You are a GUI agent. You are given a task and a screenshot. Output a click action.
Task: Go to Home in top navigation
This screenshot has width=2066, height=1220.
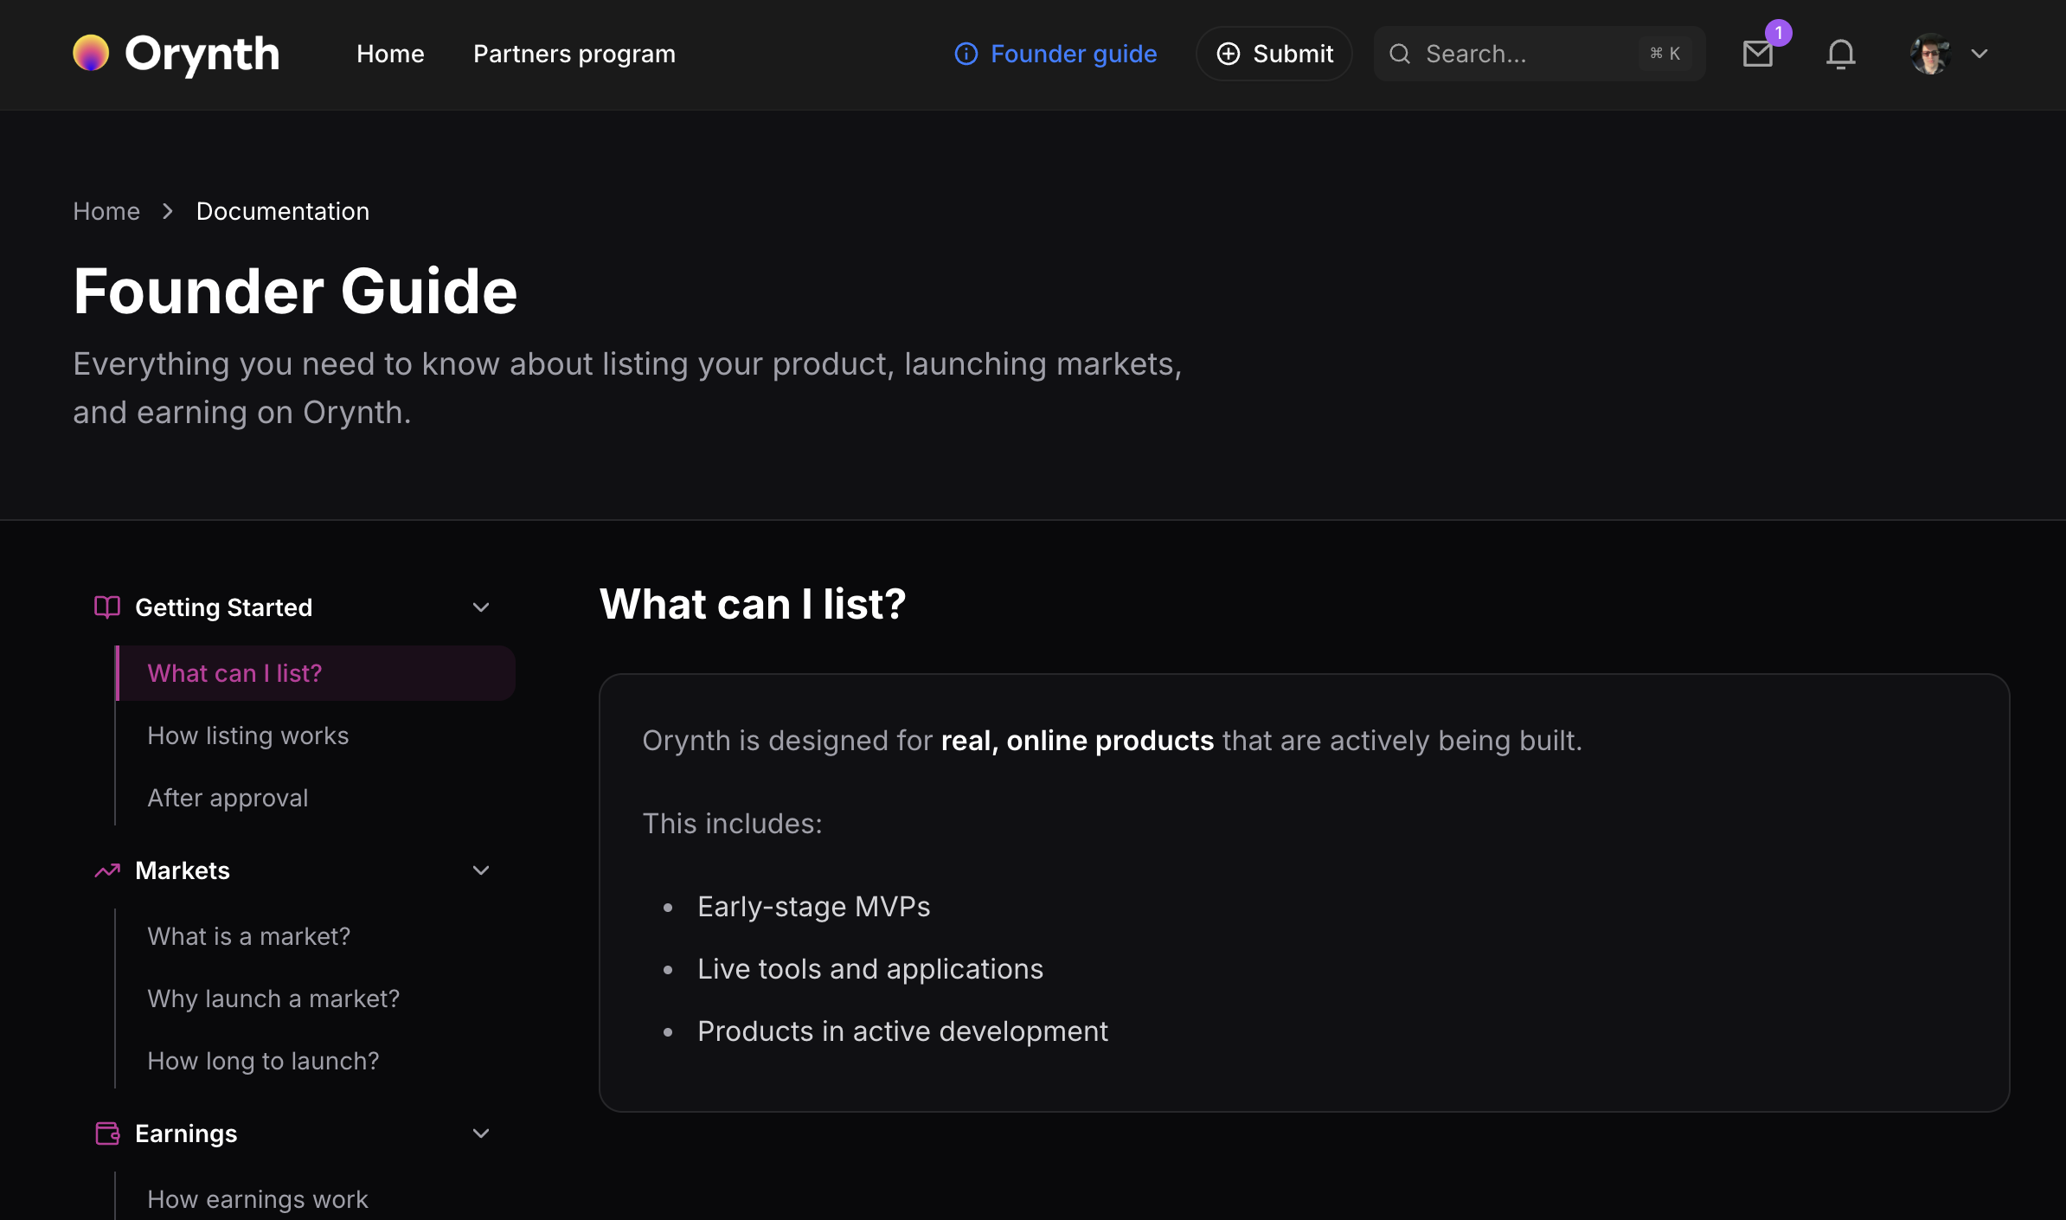click(x=390, y=54)
